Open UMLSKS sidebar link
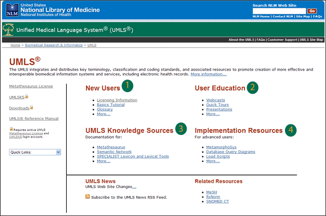The height and width of the screenshot is (216, 326). [17, 97]
